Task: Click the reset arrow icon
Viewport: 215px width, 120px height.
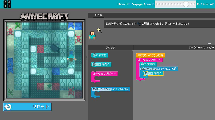Action: click(8, 107)
